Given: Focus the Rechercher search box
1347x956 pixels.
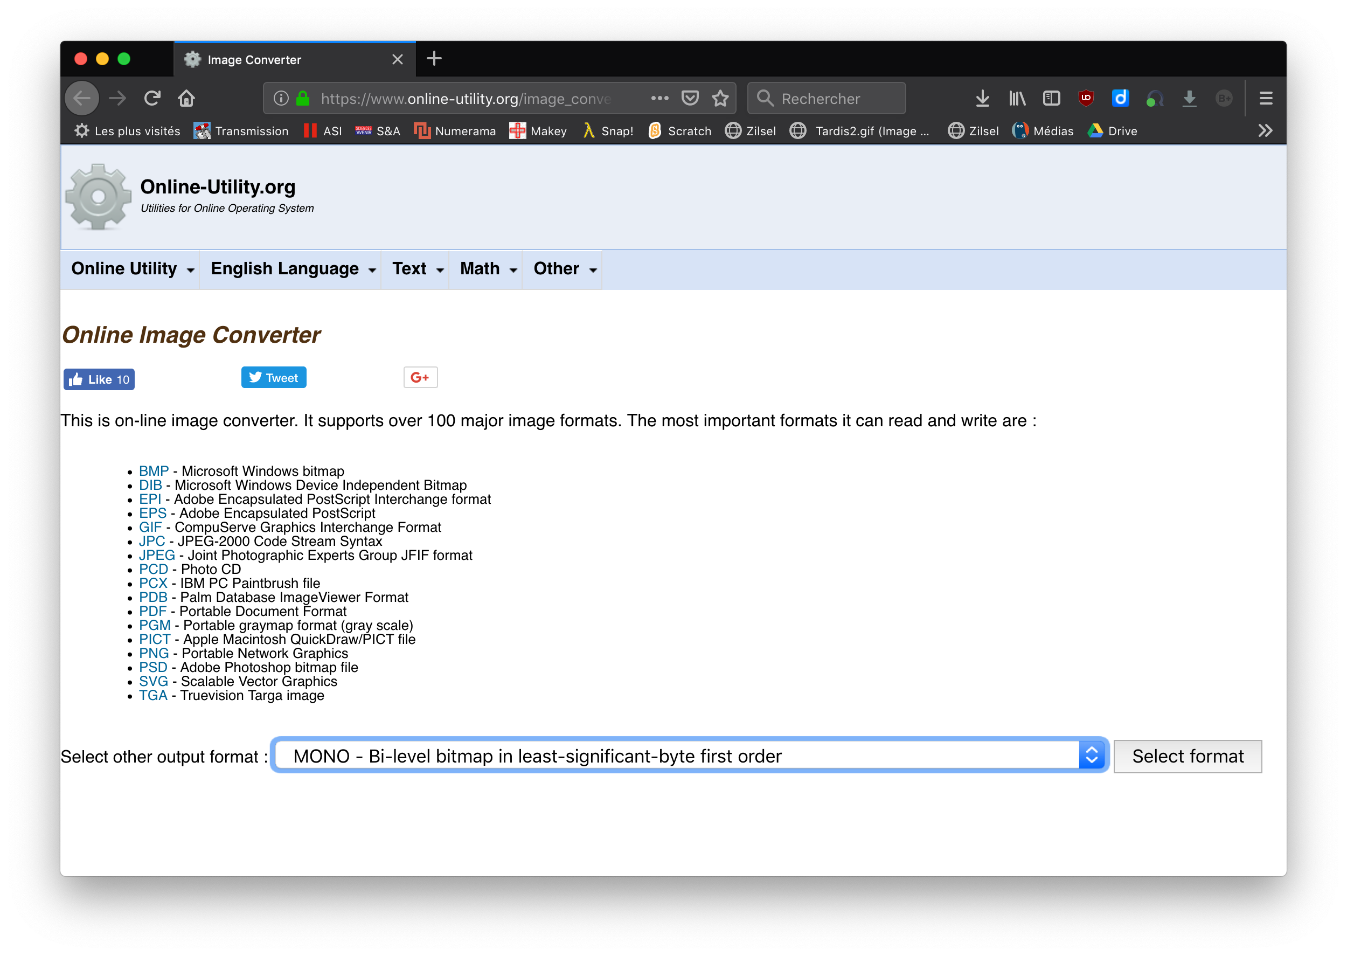Looking at the screenshot, I should pos(827,98).
